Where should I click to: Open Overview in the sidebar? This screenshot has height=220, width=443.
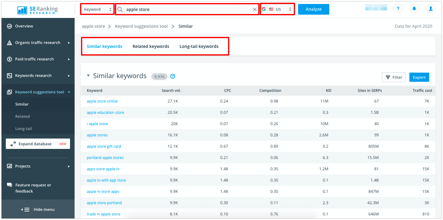coord(24,26)
